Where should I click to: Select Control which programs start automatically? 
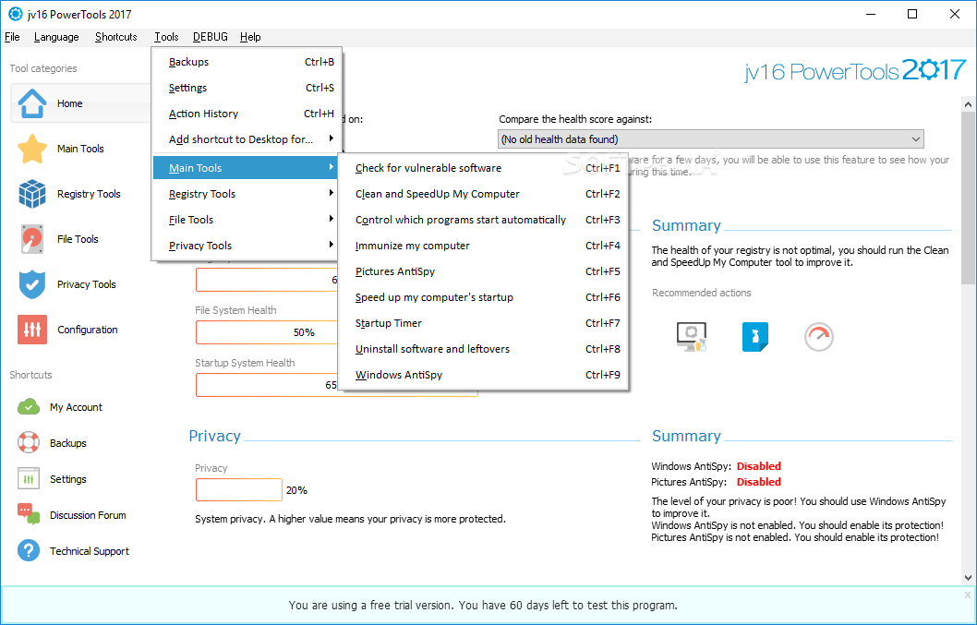(484, 220)
